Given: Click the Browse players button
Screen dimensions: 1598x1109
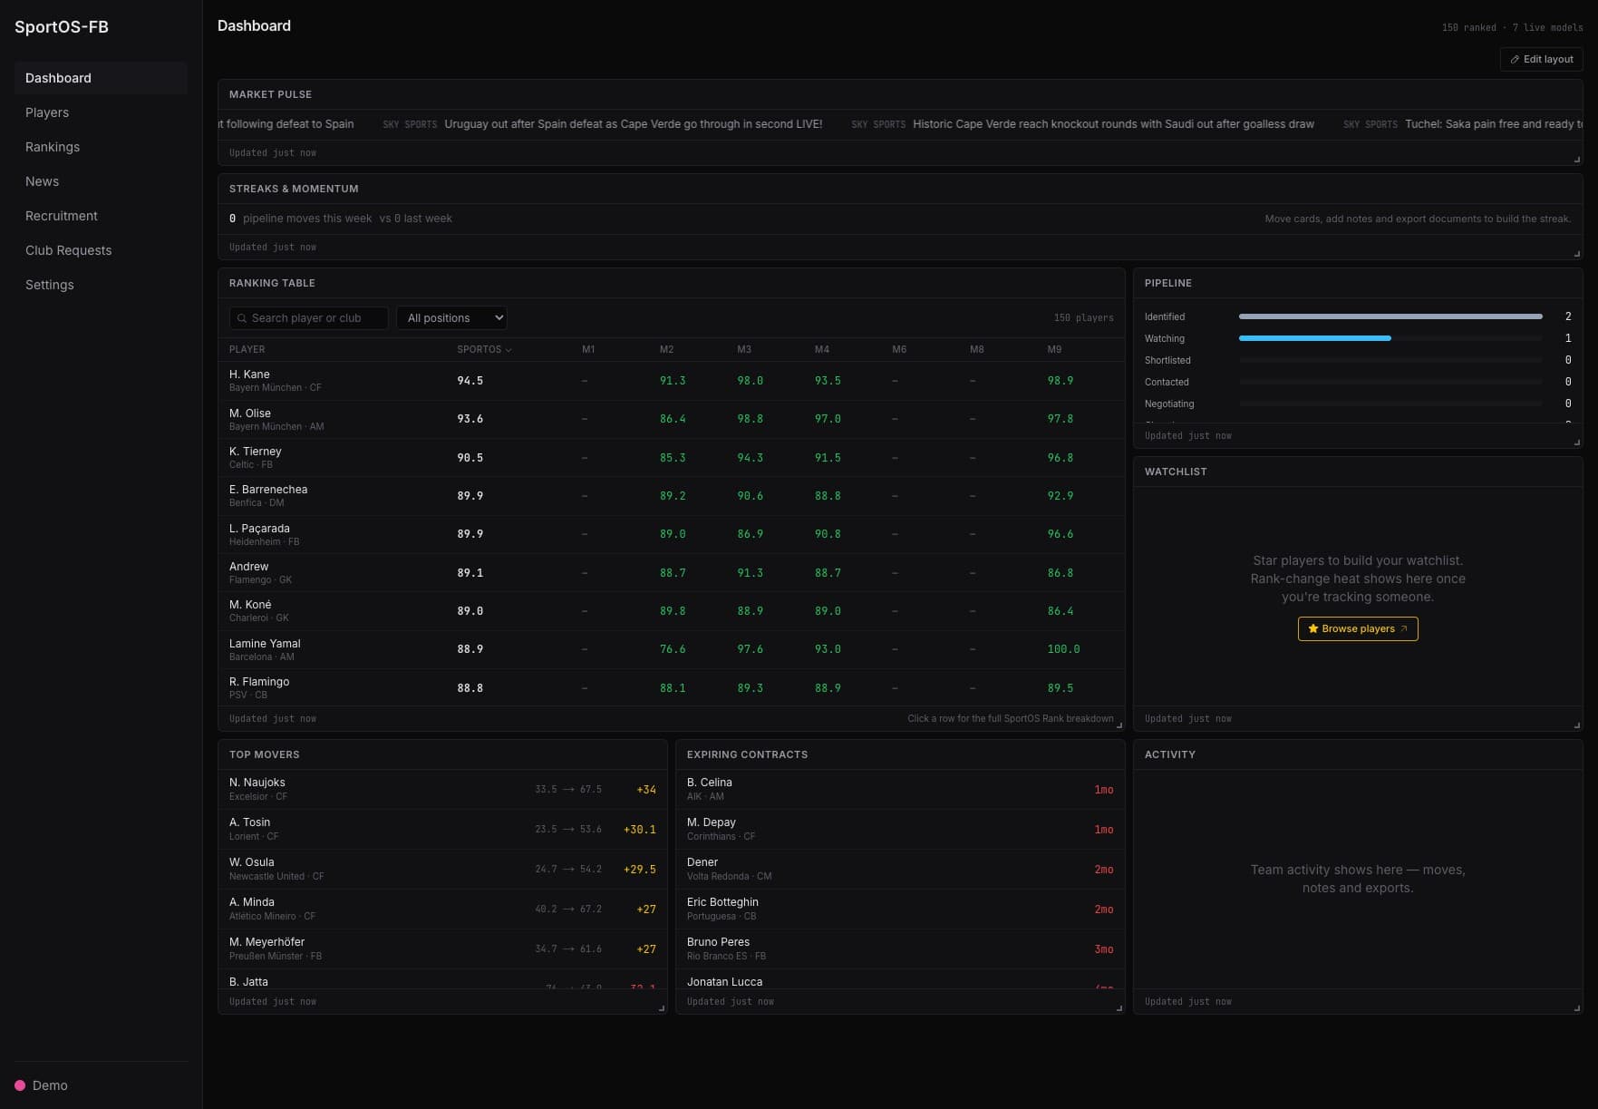Looking at the screenshot, I should click(x=1358, y=628).
